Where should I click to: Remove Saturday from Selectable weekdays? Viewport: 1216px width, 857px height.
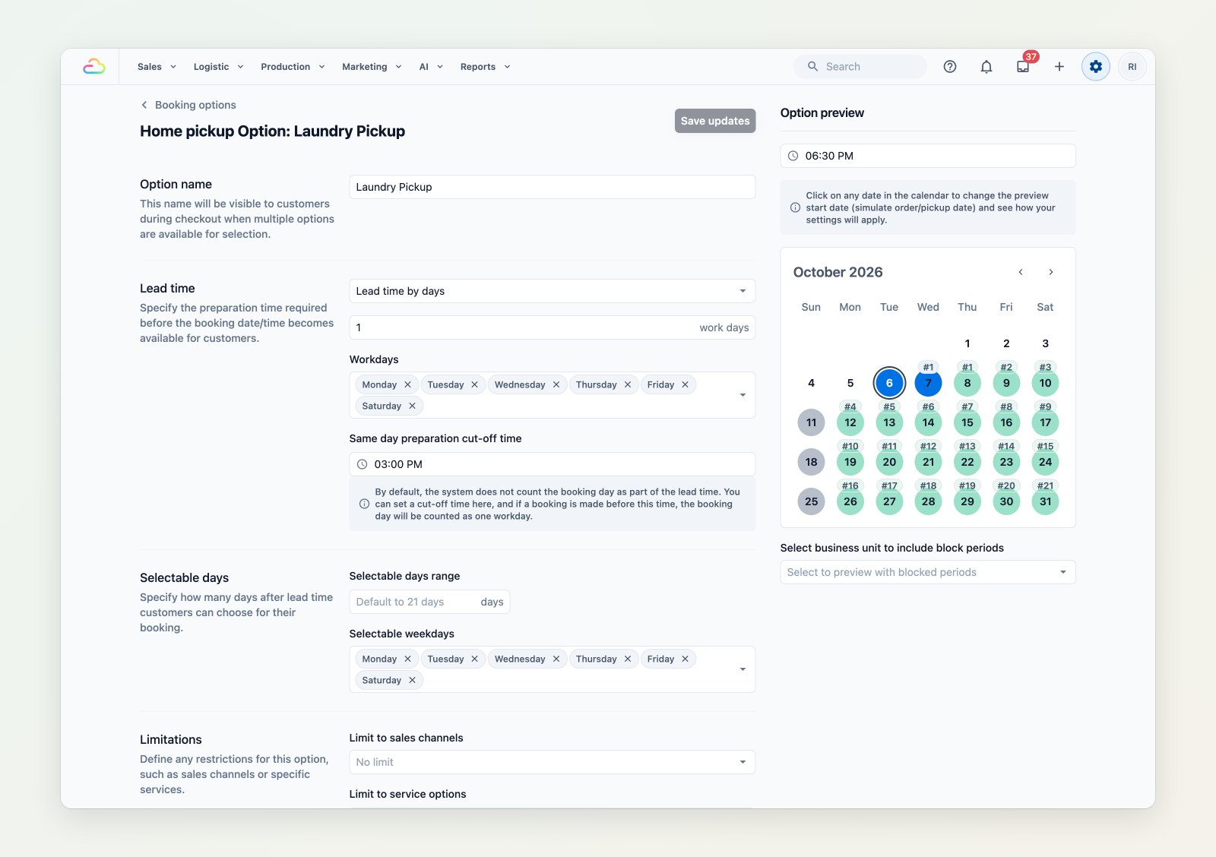(x=412, y=680)
